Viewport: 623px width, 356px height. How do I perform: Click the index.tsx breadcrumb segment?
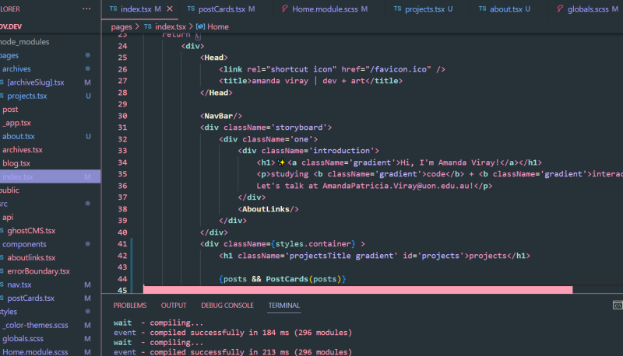[x=170, y=26]
